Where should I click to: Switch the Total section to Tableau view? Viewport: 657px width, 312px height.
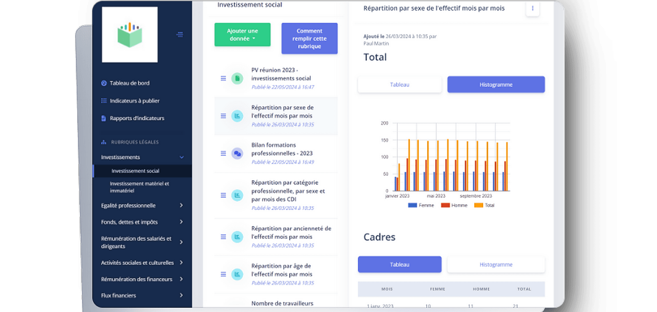point(400,85)
